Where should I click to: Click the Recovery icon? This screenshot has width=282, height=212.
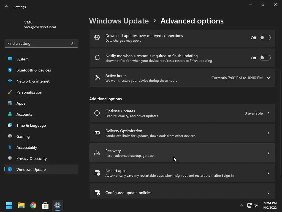[x=97, y=153]
